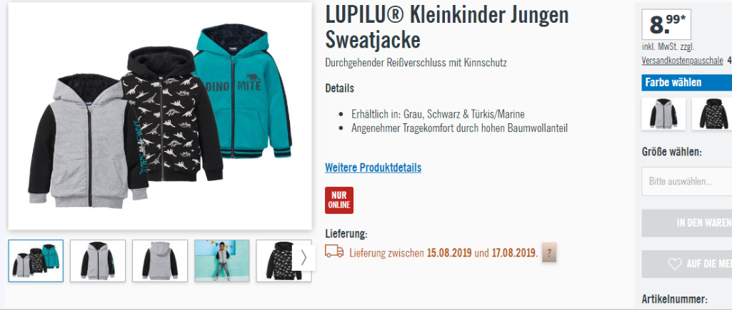Choose the gray color swatch
The width and height of the screenshot is (732, 310).
664,114
